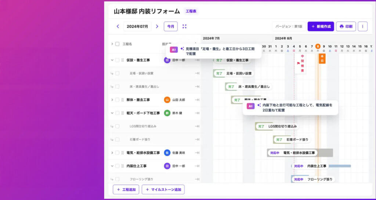Viewport: 376px width, 200px height.
Task: Click jump-to-bar arrow on LGS間仕切り建込み row
Action: point(197,126)
